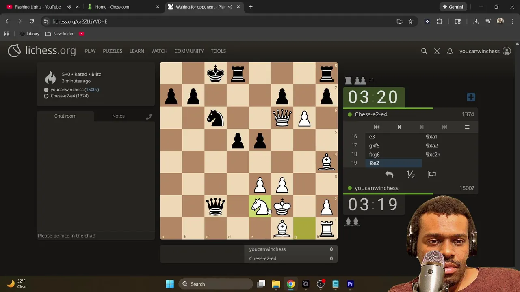
Task: Open the move list hamburger menu
Action: pos(467,127)
